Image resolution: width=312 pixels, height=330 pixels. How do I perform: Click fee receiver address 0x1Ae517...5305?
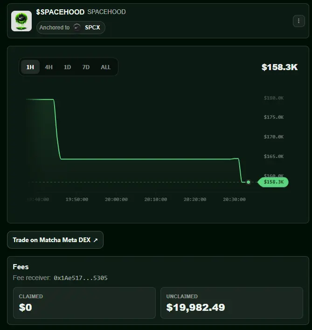point(81,278)
